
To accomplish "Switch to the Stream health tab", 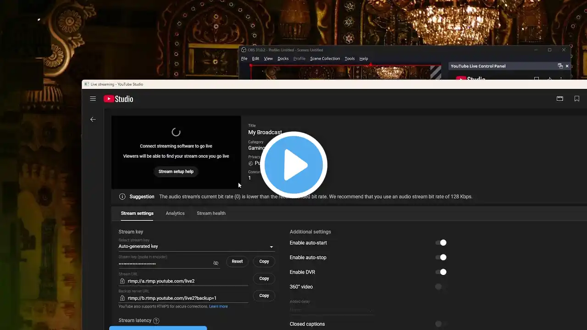I will click(x=211, y=213).
